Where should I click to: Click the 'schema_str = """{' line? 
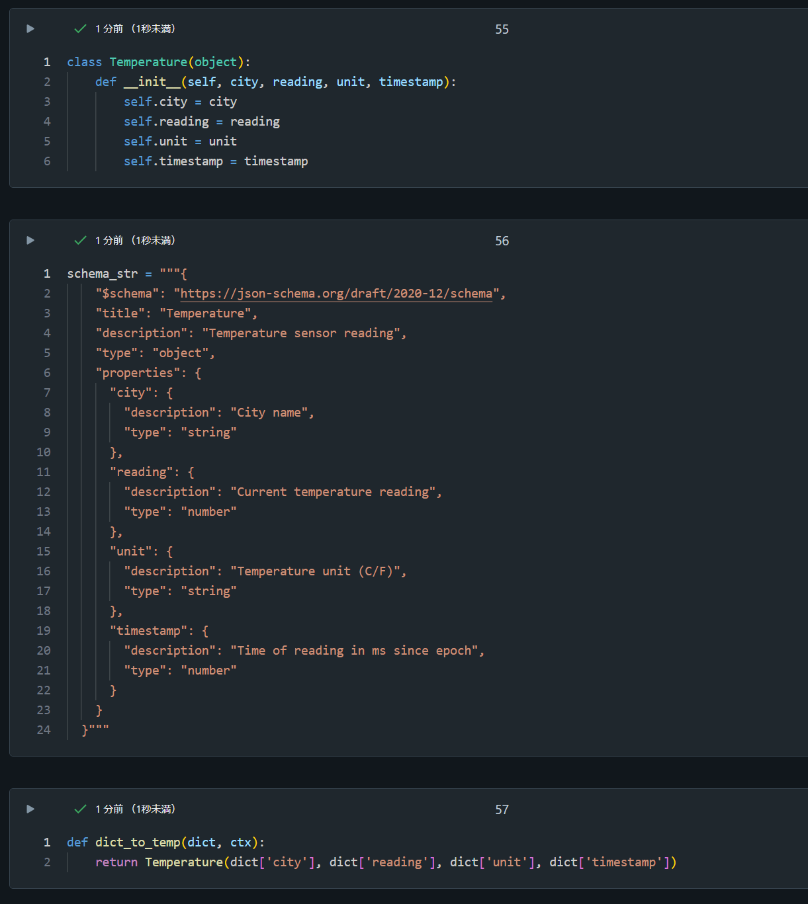pyautogui.click(x=127, y=274)
